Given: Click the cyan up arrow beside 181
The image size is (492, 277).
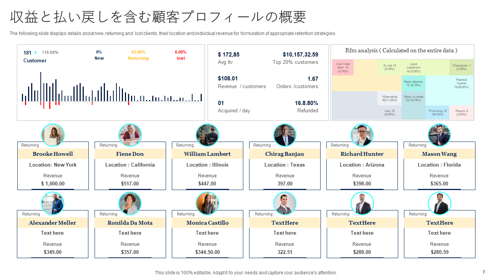Looking at the screenshot, I should point(36,53).
